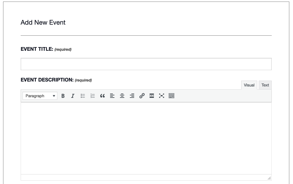Align text center
The image size is (293, 184).
point(122,96)
